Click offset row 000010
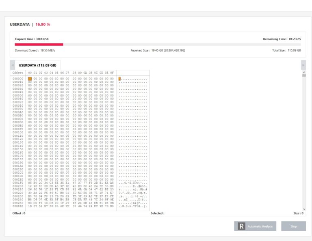 18,82
